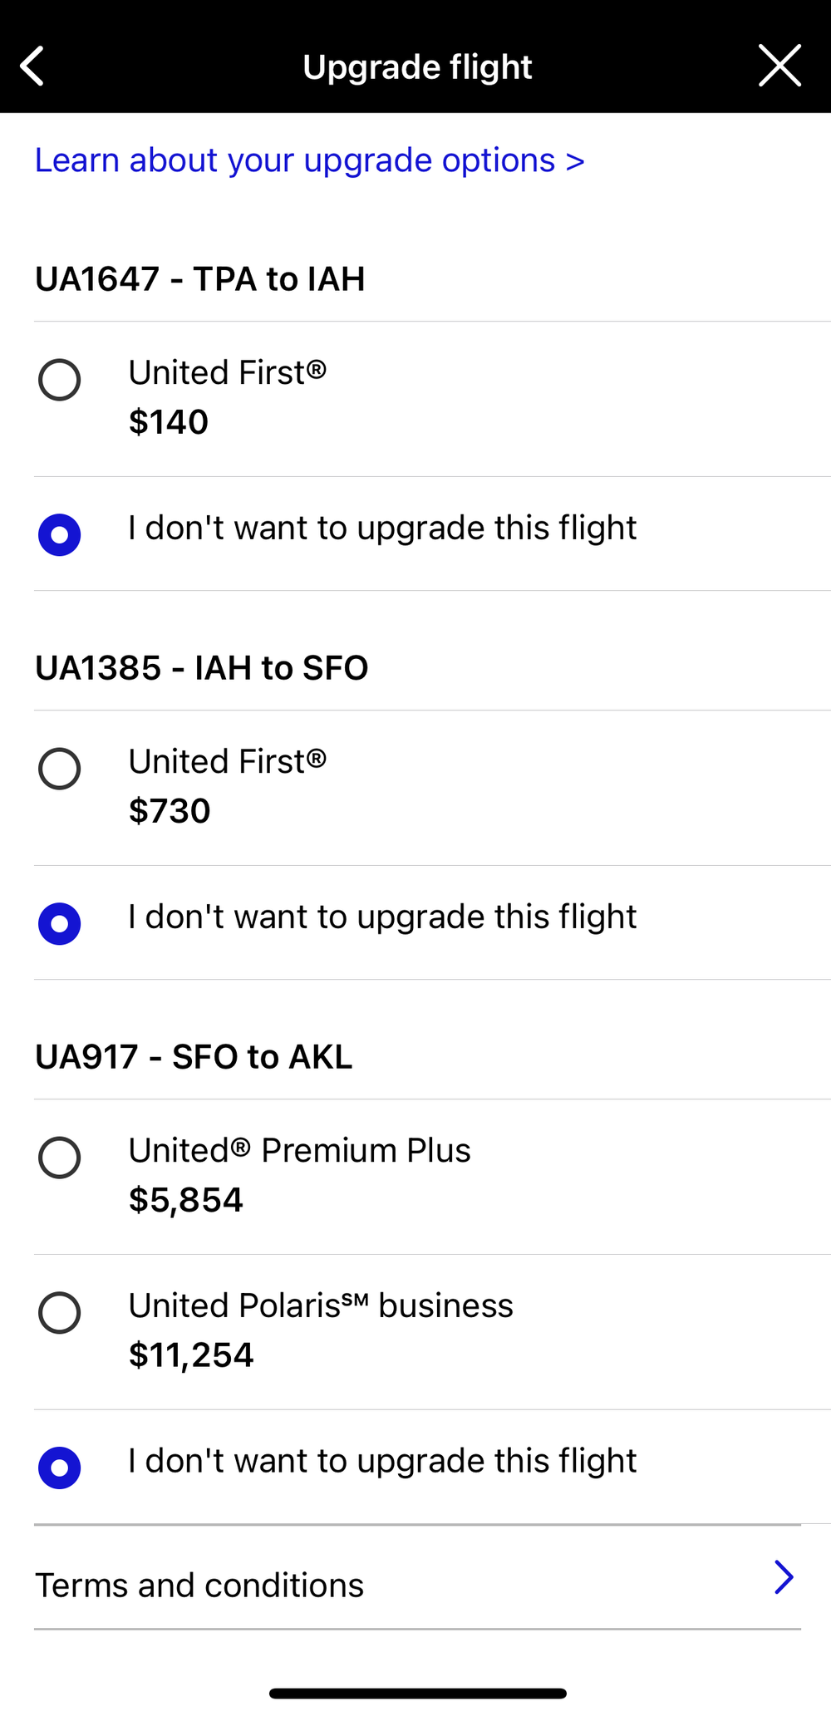
Task: Select no-upgrade radio button for IAH to SFO
Action: [x=60, y=923]
